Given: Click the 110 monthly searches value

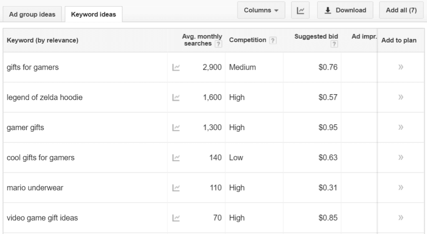Looking at the screenshot, I should coord(216,188).
